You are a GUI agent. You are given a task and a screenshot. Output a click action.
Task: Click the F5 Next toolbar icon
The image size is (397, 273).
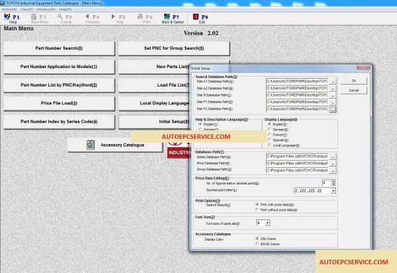(x=119, y=19)
